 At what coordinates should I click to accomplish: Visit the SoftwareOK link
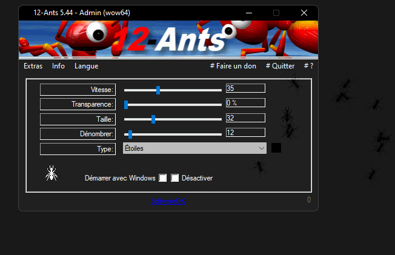pyautogui.click(x=169, y=200)
